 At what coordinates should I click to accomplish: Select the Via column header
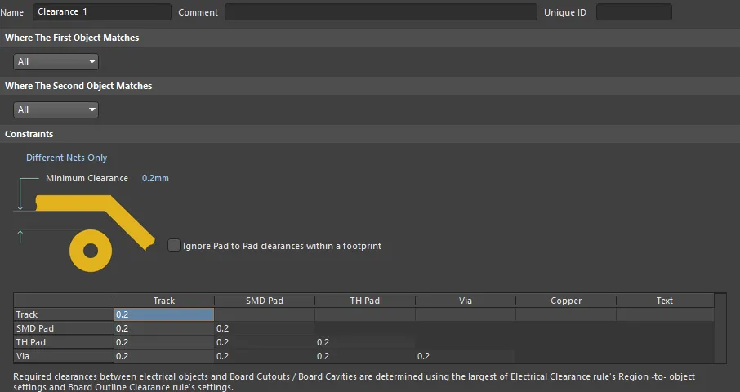(x=466, y=301)
